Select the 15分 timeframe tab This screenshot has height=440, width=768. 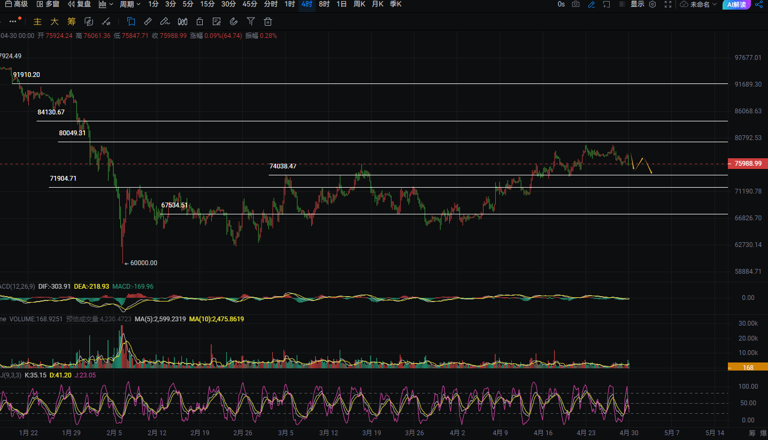pyautogui.click(x=208, y=4)
